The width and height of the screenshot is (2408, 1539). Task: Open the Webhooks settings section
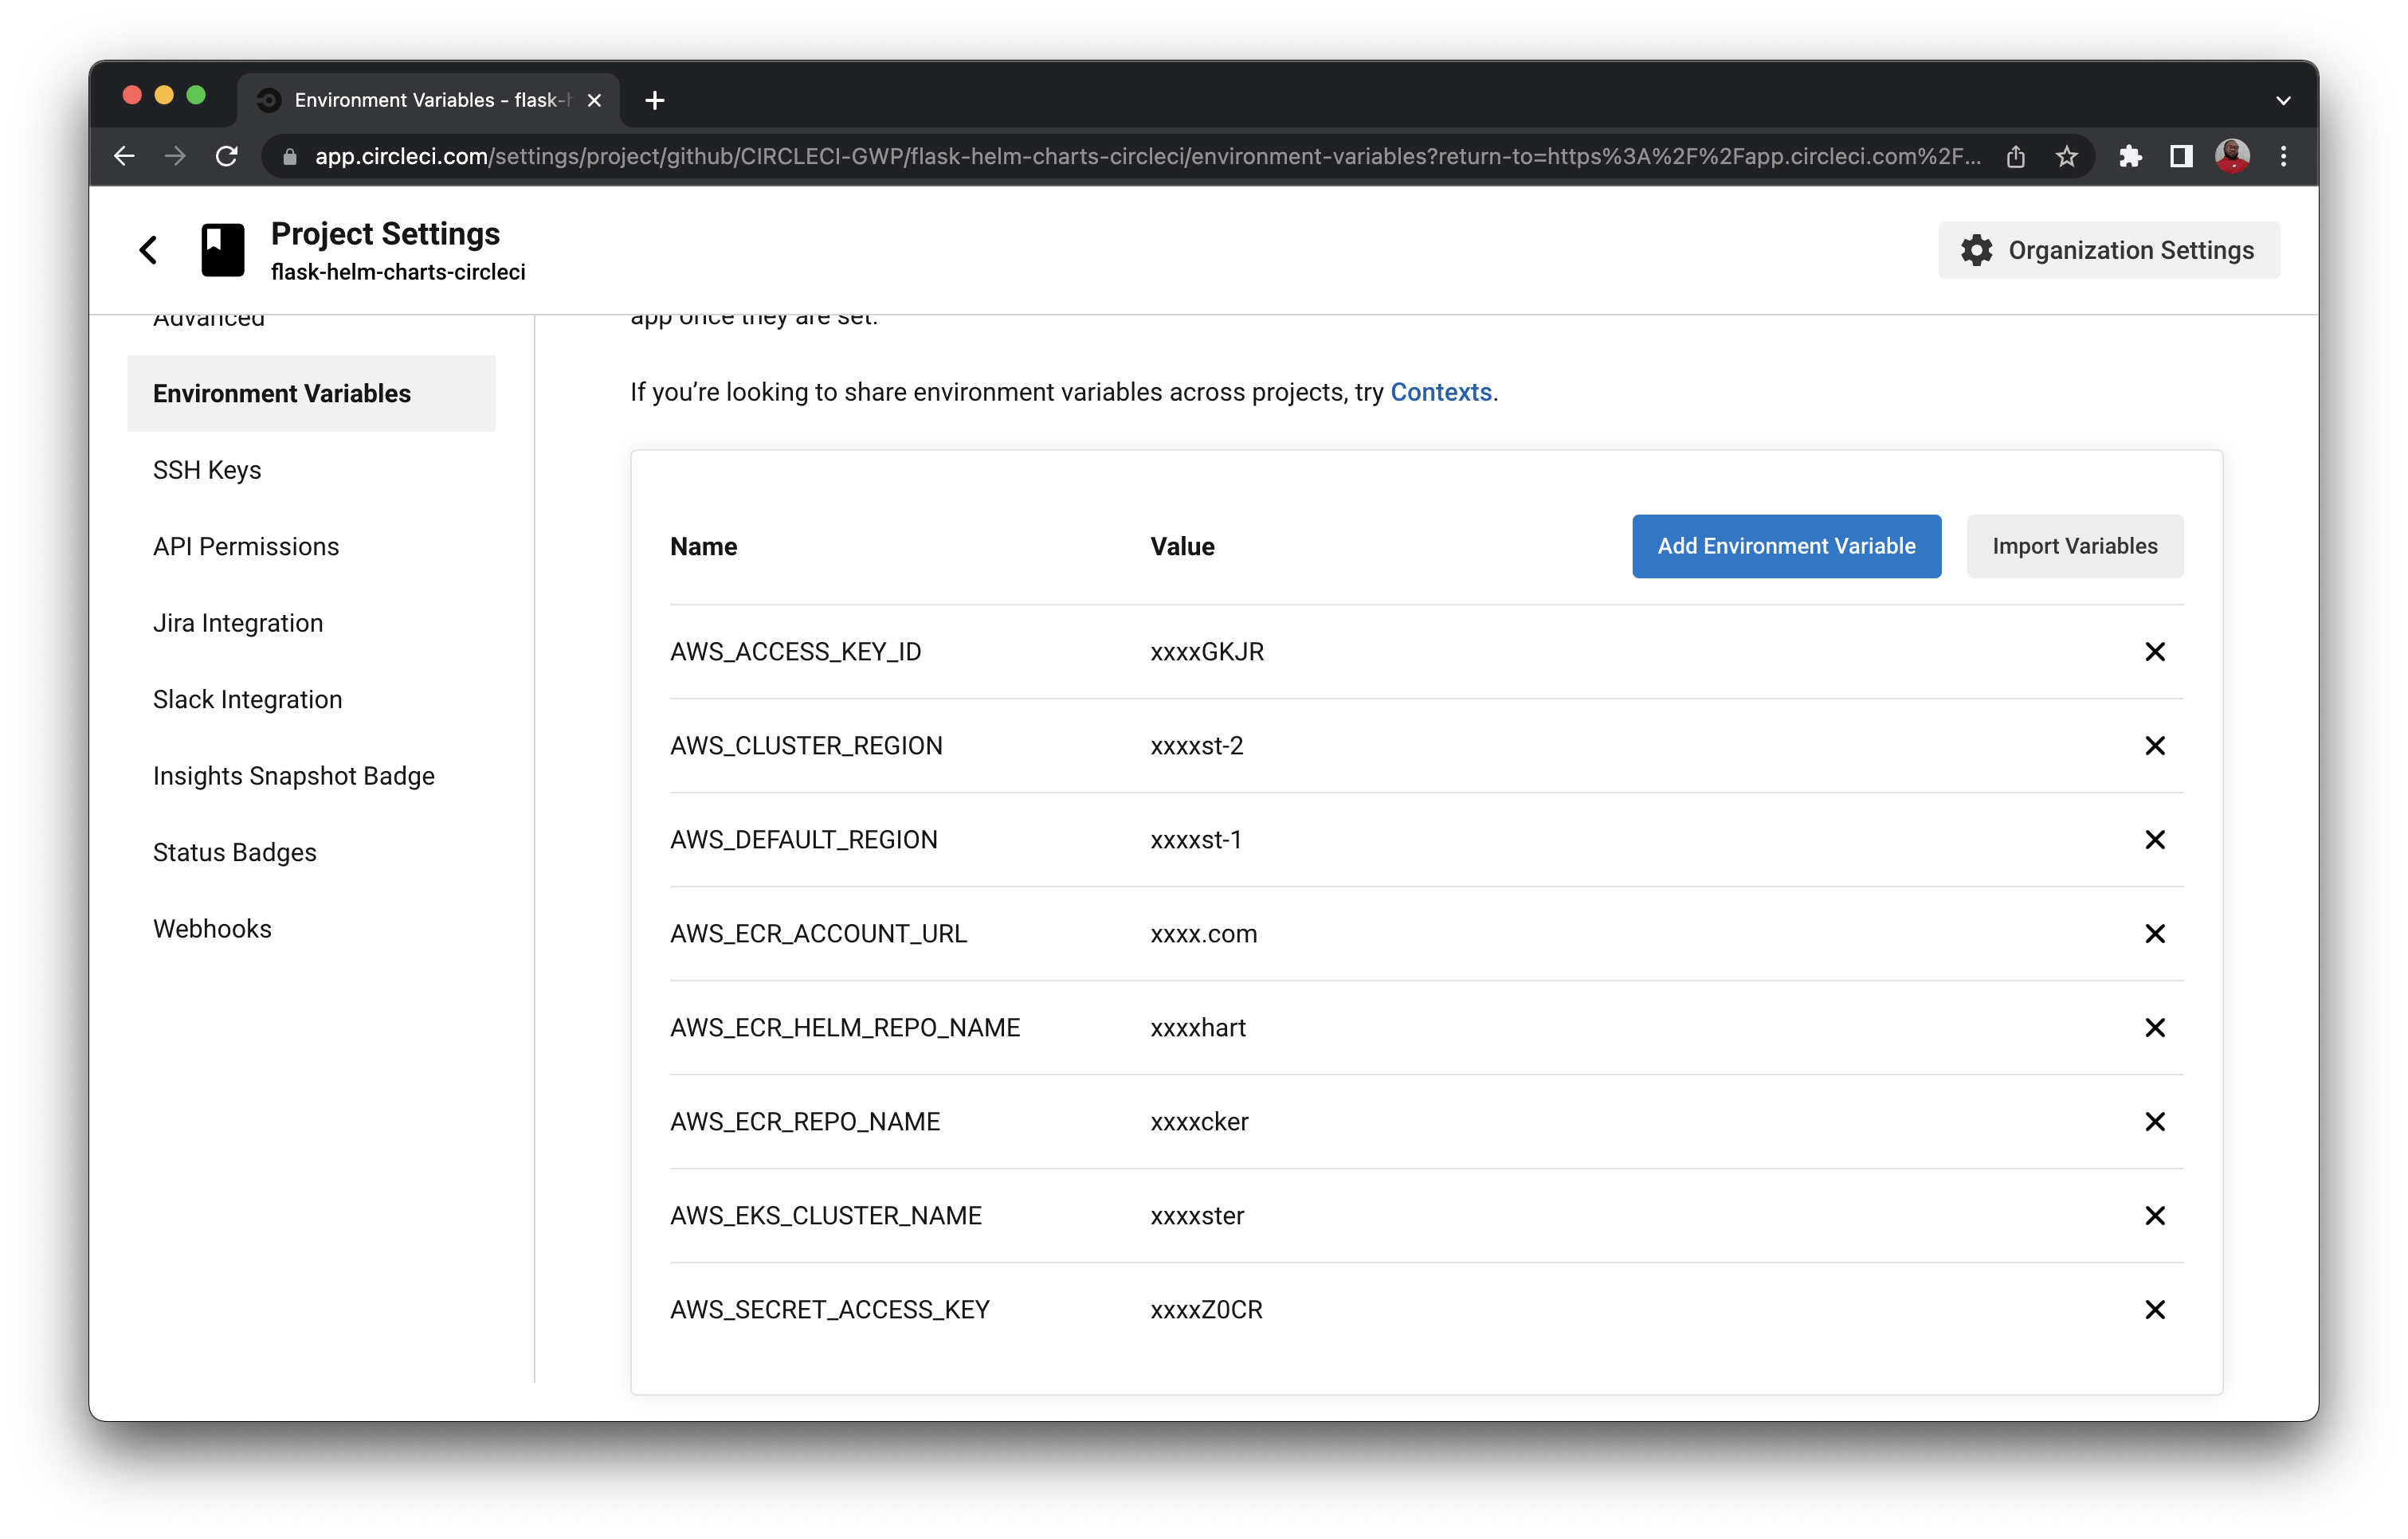point(212,928)
